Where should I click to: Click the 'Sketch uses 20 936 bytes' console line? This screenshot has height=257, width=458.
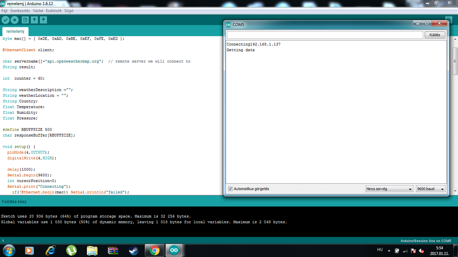click(96, 216)
